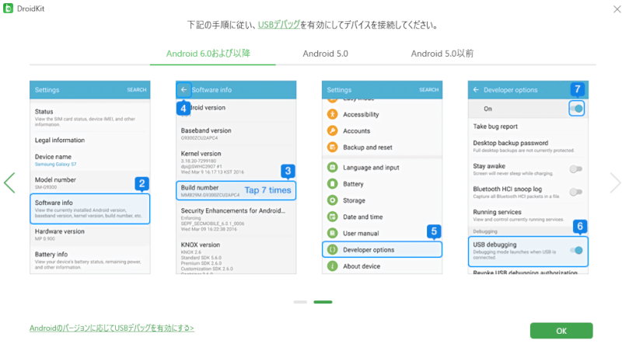Toggle the Bluetooth HCI snoop log switch
622x347 pixels.
click(576, 192)
